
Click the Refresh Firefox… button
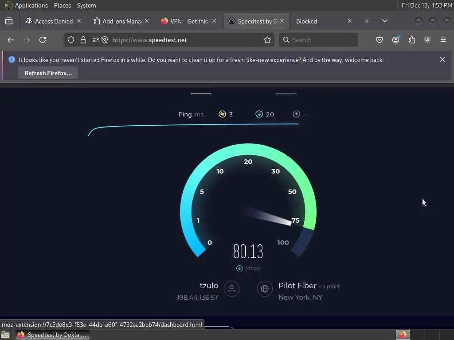tap(48, 73)
